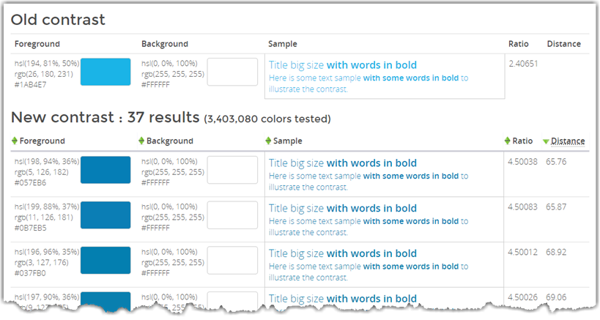Click the Ratio header in Old contrast table
This screenshot has width=600, height=320.
(518, 44)
